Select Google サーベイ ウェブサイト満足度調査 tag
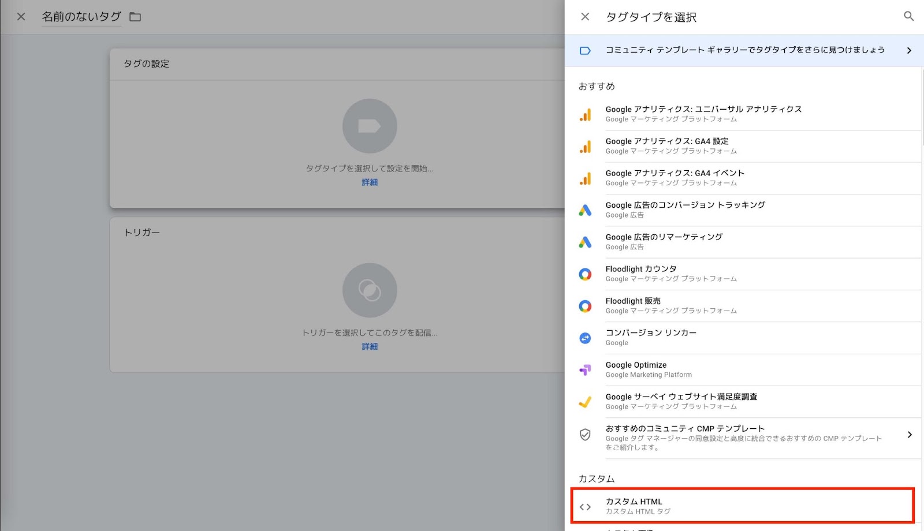 (x=744, y=402)
